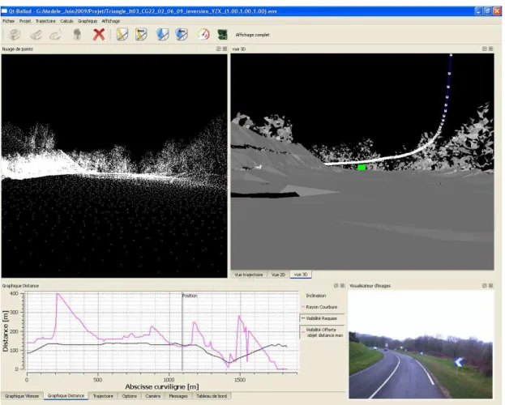Click the green circuit board toolbar icon
The width and height of the screenshot is (505, 405).
coord(222,35)
